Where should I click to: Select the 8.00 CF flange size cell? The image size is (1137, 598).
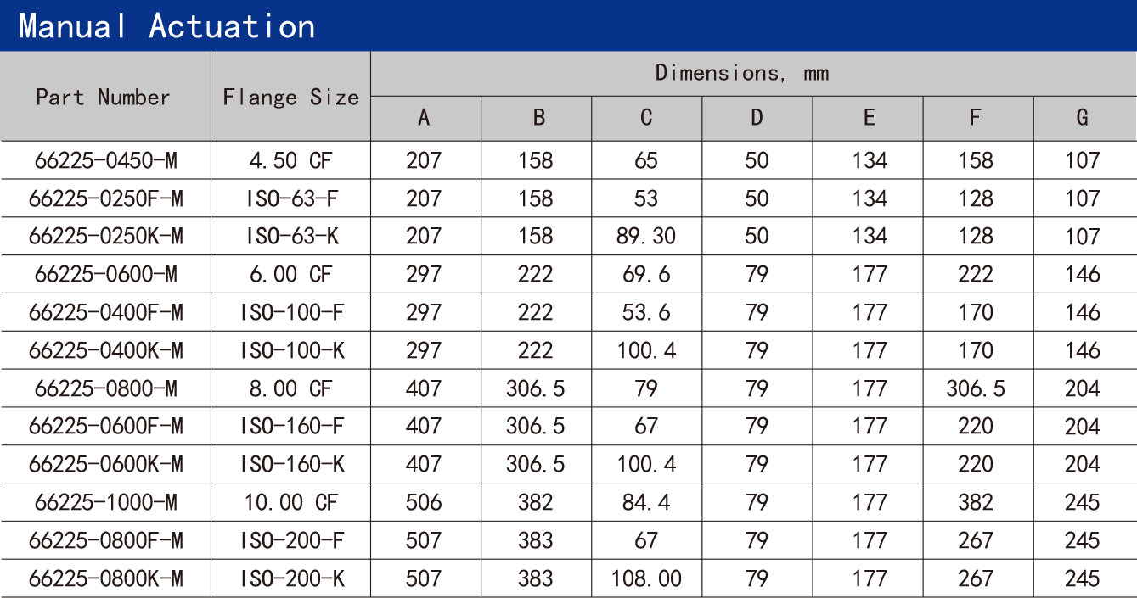point(291,388)
